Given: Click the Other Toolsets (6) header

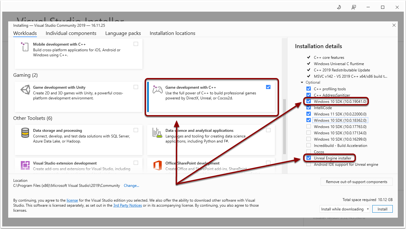Looking at the screenshot, I should pyautogui.click(x=33, y=118).
